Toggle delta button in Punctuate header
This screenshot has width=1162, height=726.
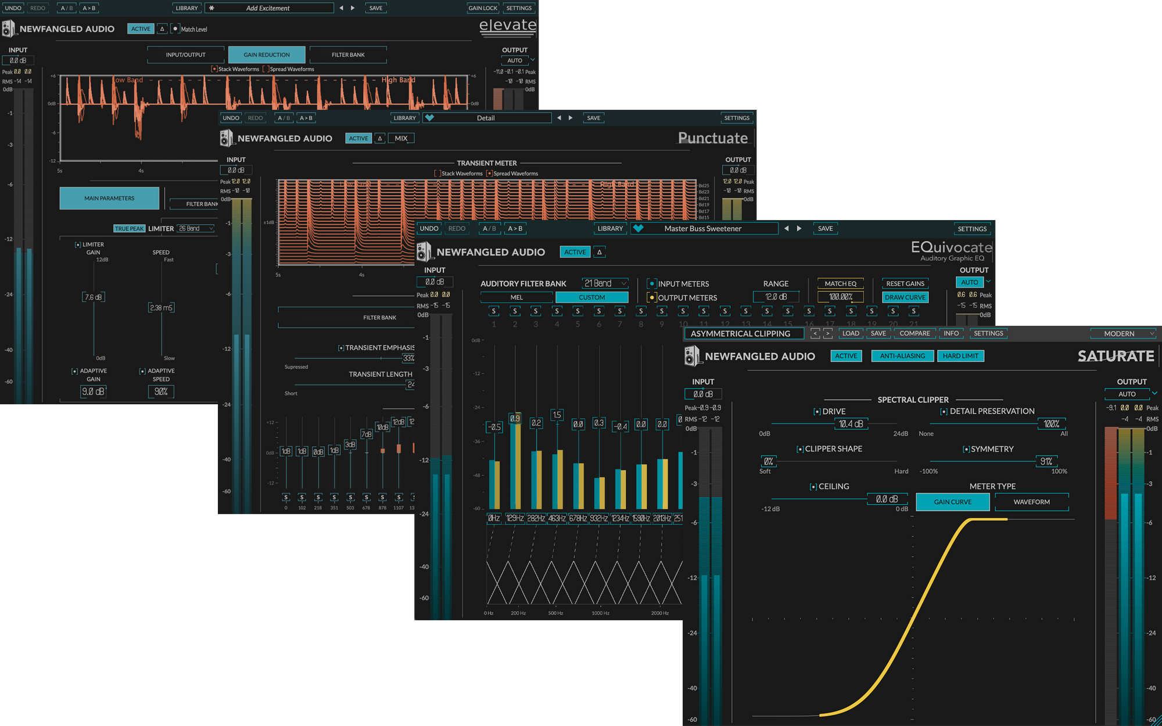click(x=380, y=138)
